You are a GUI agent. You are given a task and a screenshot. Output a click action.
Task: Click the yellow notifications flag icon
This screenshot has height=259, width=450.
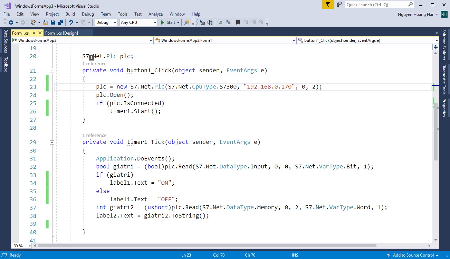point(328,4)
